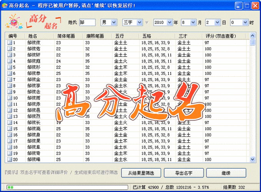Click the row icon for entry 5

pyautogui.click(x=10, y=67)
